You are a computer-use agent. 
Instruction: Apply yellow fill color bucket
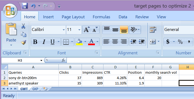pos(79,42)
